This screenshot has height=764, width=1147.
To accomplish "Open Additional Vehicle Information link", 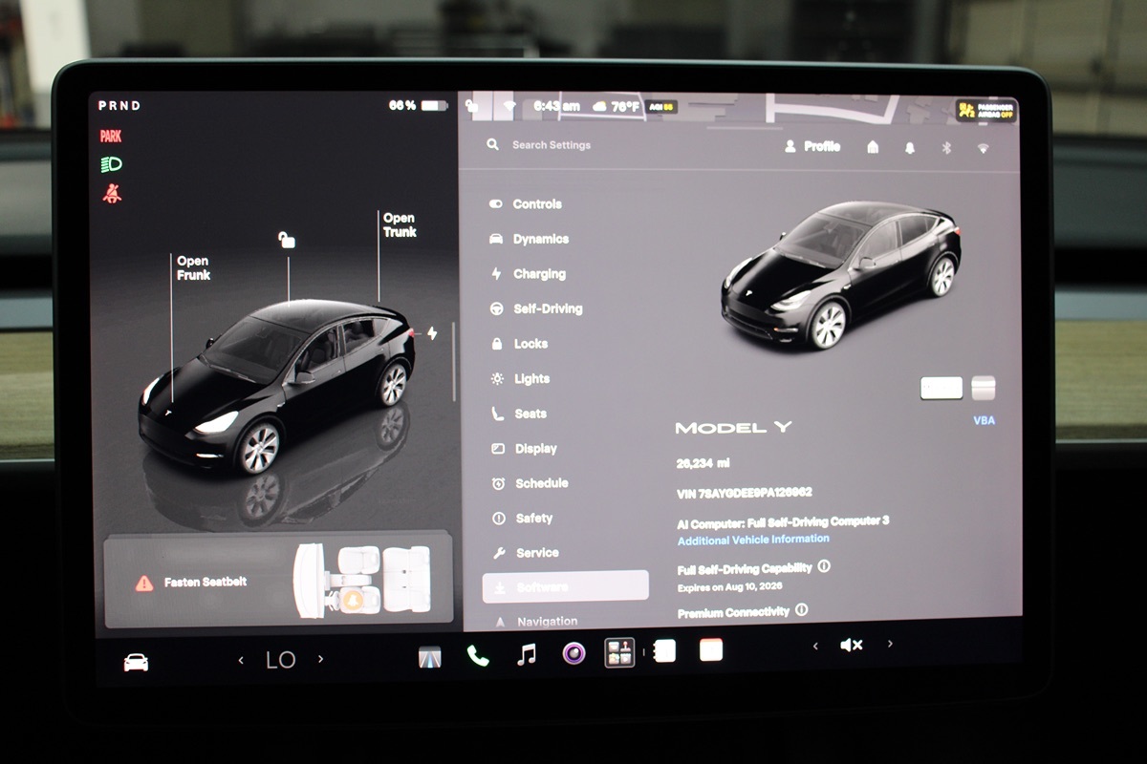I will (753, 540).
